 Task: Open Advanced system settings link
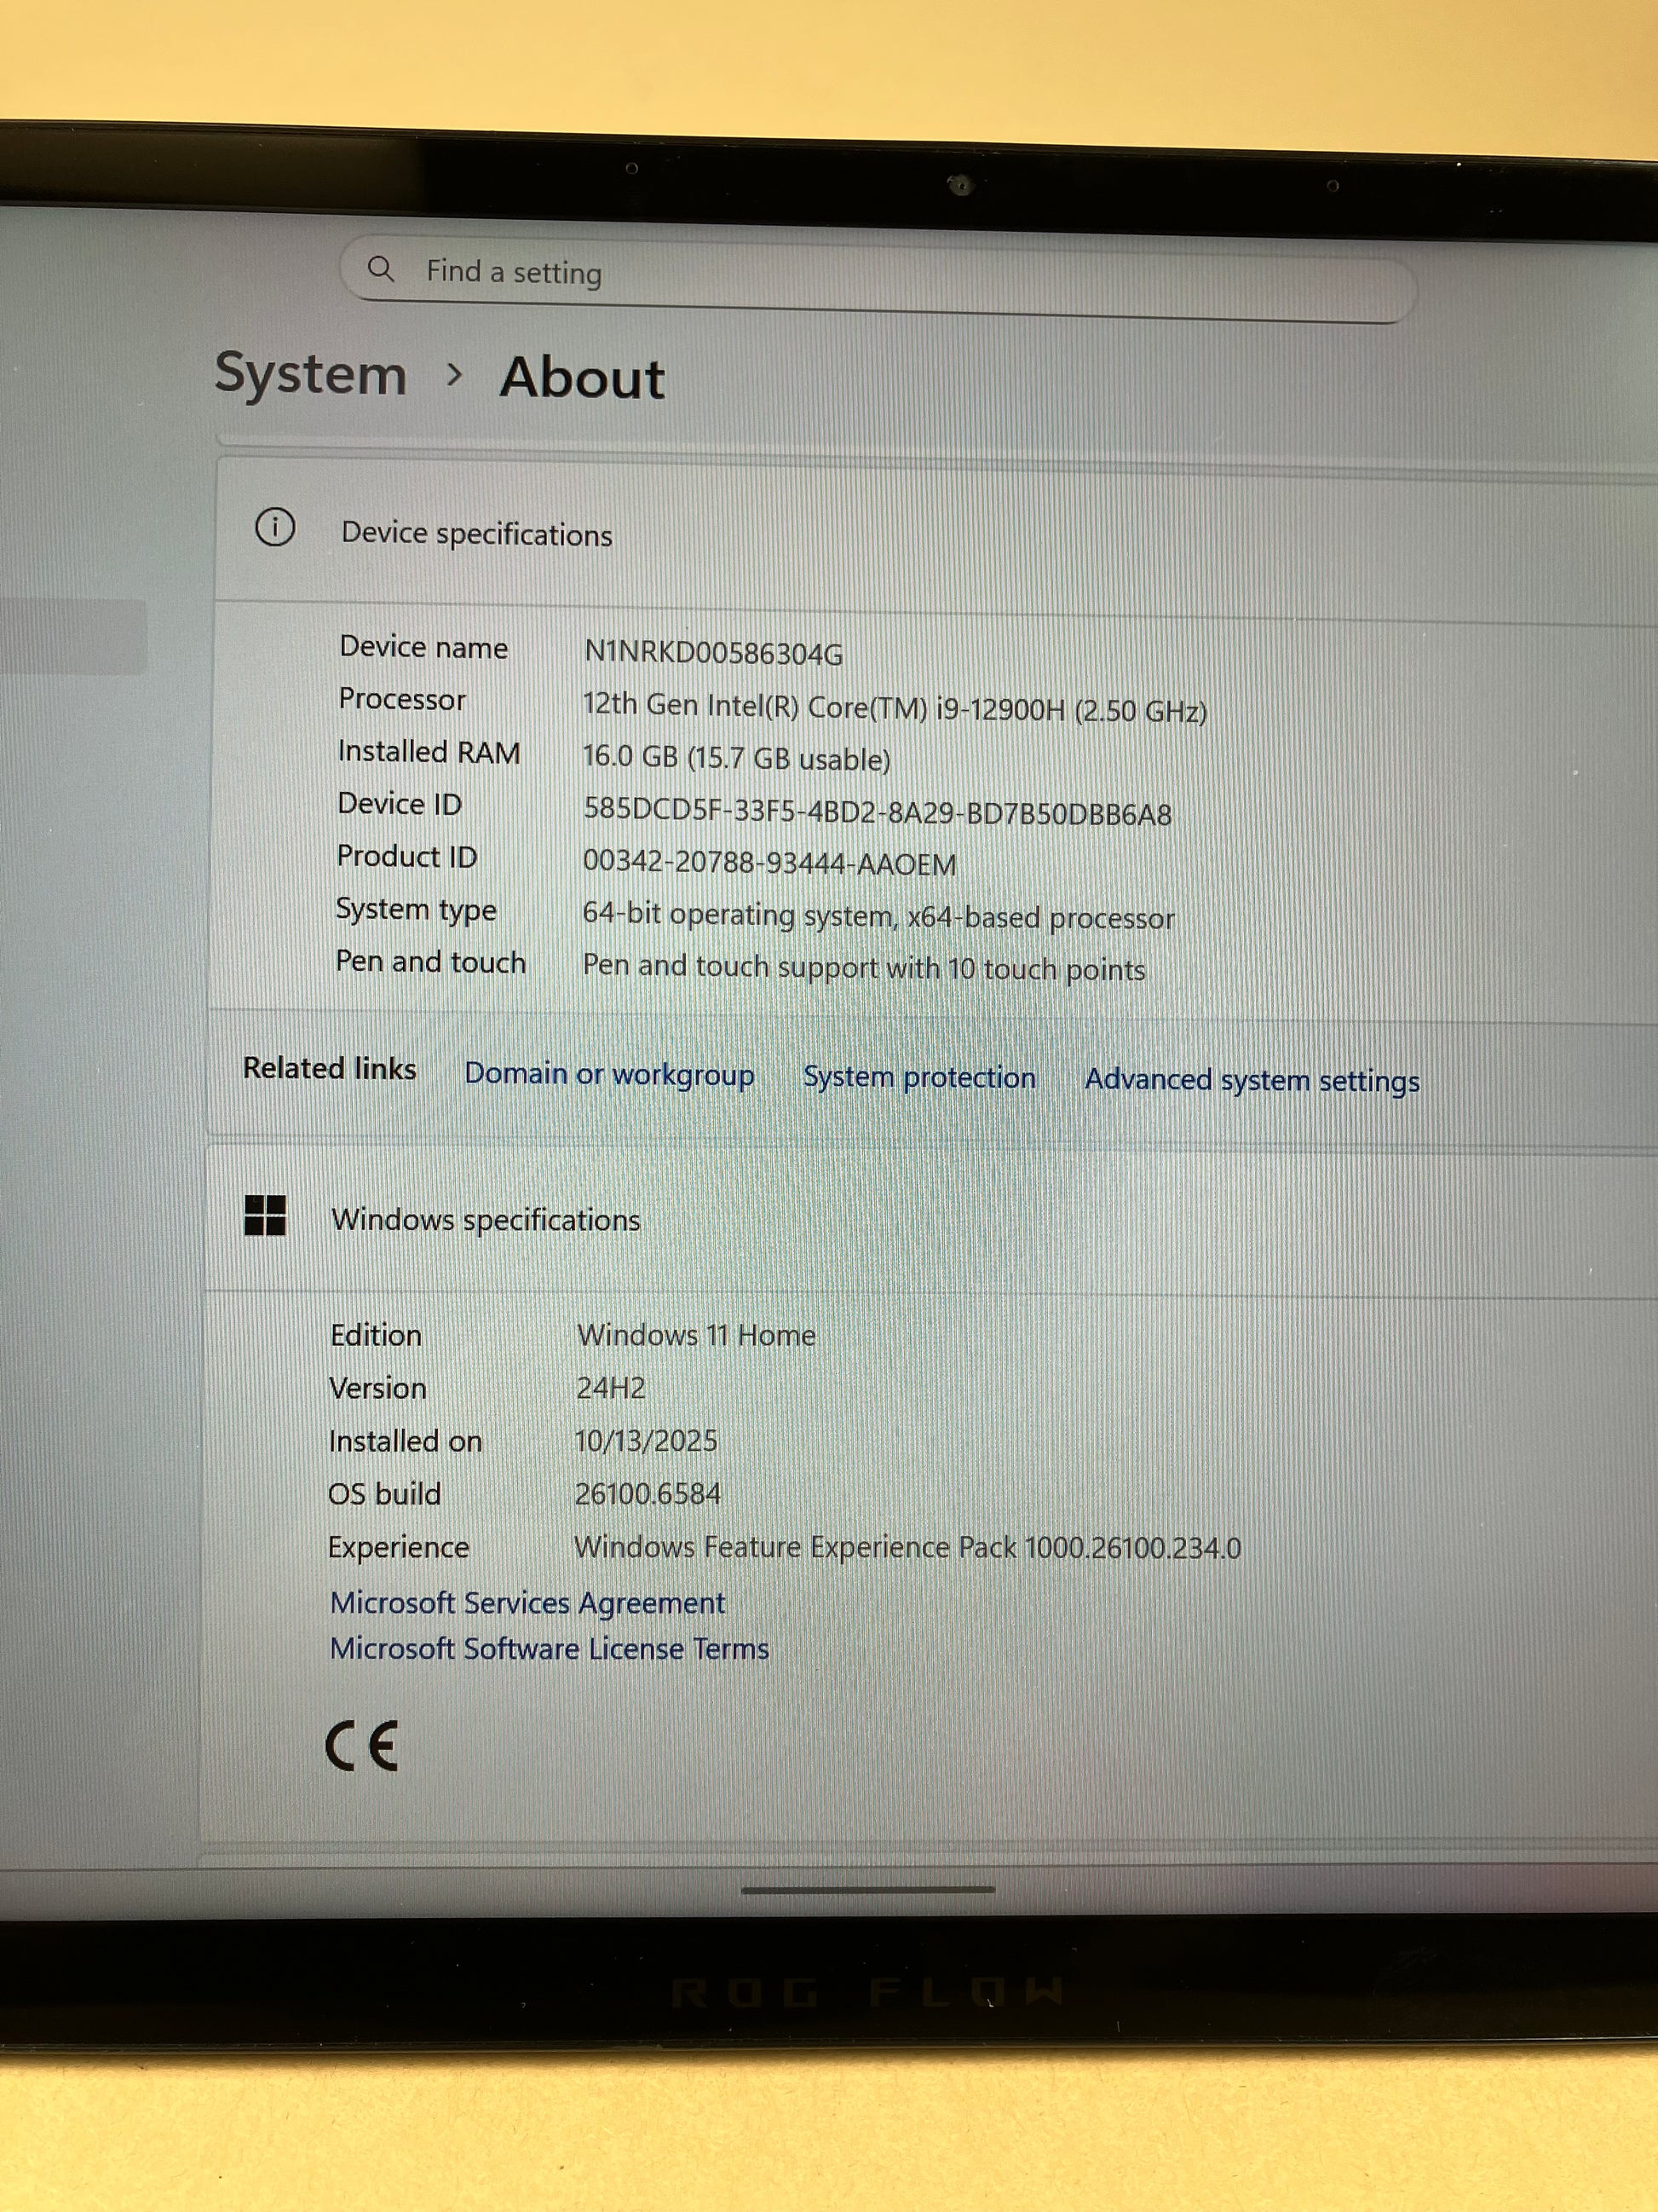coord(1252,1080)
